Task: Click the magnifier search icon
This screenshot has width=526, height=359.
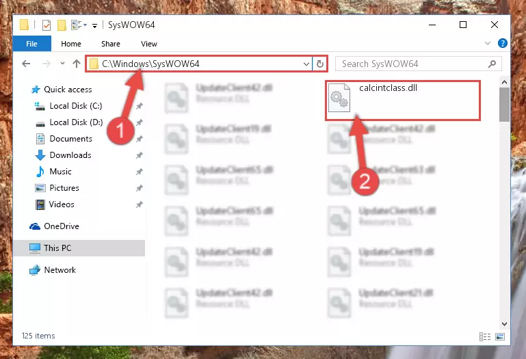Action: click(x=492, y=64)
